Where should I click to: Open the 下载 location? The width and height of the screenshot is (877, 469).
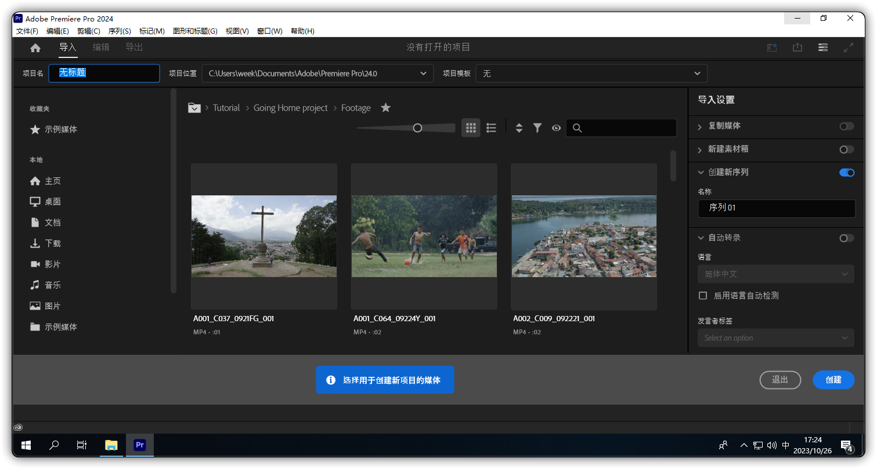click(x=46, y=243)
